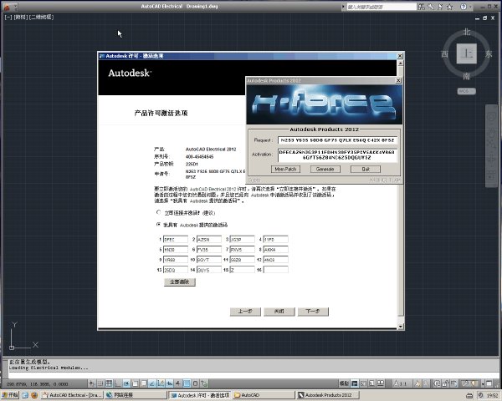Open the Communication Center satellite icon
The width and height of the screenshot is (502, 401).
(x=441, y=7)
